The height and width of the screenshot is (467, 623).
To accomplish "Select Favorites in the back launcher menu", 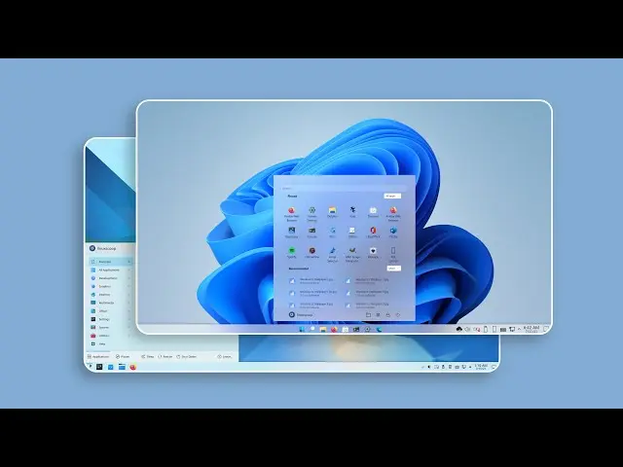I will 110,262.
